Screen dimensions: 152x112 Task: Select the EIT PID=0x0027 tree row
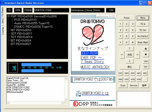pyautogui.click(x=21, y=44)
